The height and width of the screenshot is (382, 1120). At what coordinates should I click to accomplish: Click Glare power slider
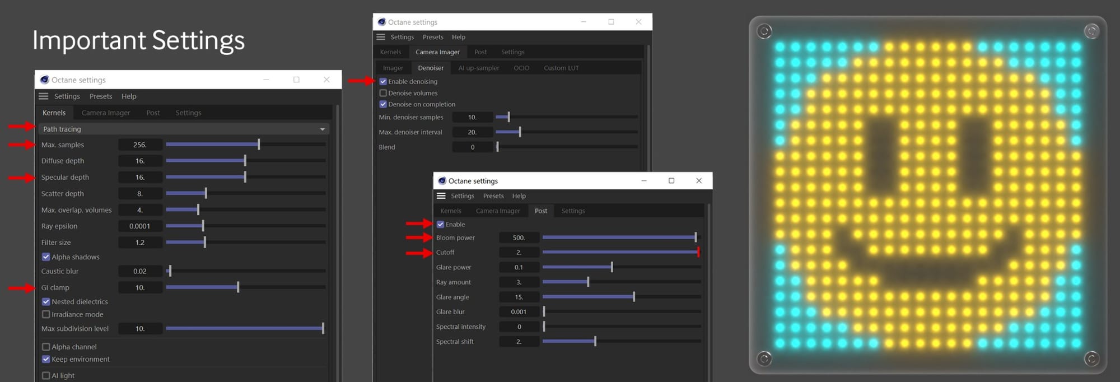[x=622, y=267]
